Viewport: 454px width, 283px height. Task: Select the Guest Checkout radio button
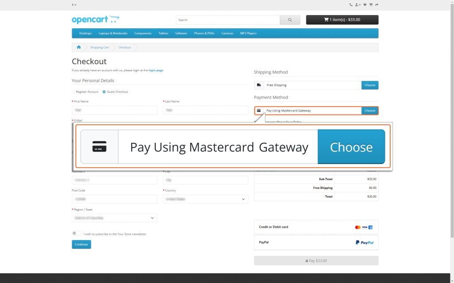(x=104, y=92)
